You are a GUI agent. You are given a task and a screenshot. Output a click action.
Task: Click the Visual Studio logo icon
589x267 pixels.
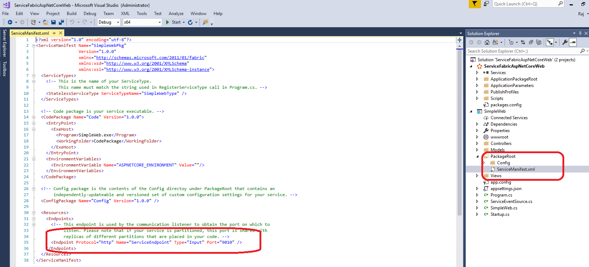(x=6, y=5)
